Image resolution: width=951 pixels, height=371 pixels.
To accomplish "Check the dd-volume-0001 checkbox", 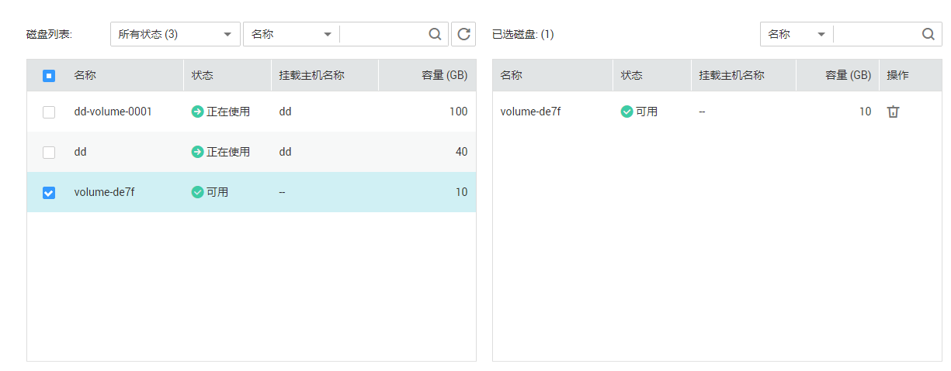I will [x=49, y=112].
